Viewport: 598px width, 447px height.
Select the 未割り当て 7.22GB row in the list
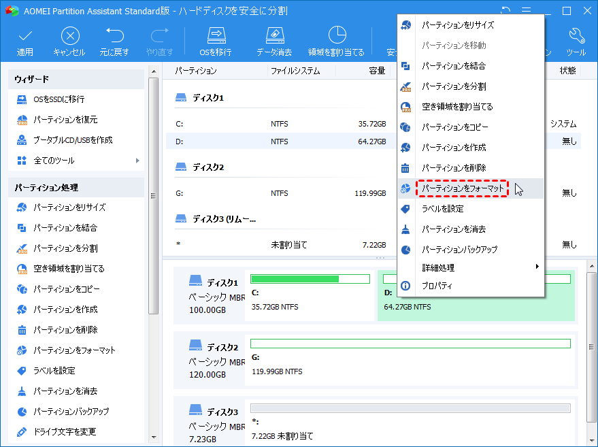point(373,245)
